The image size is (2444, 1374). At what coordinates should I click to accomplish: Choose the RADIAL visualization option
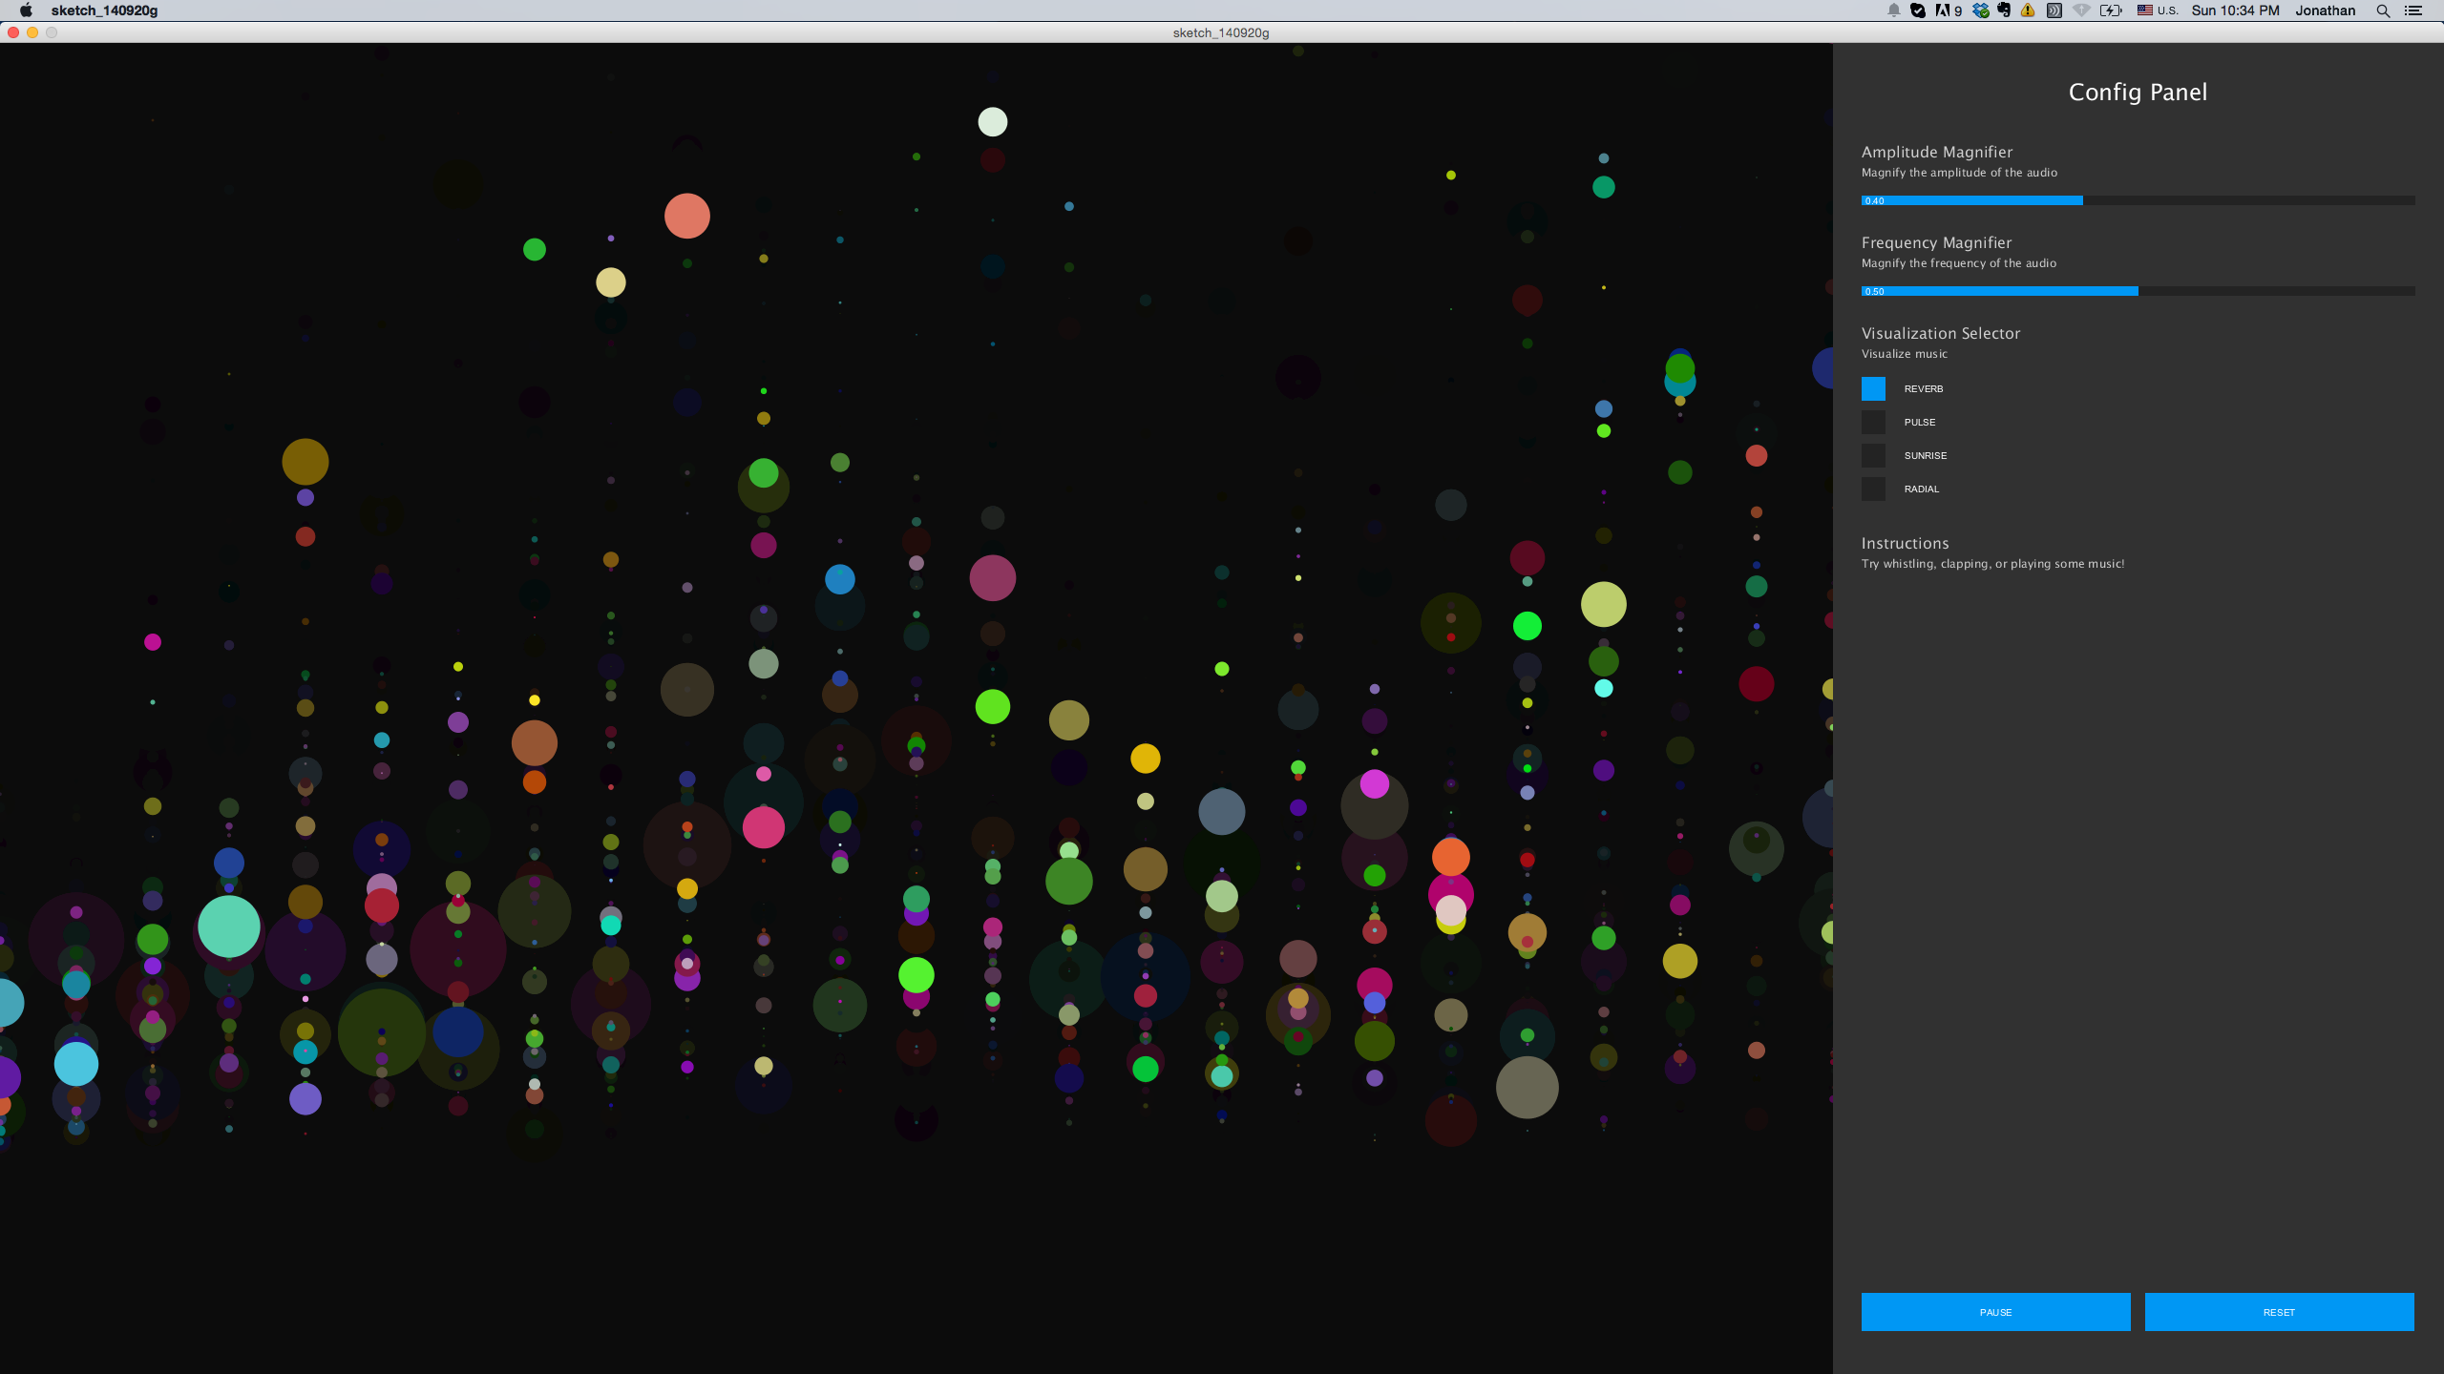(1873, 489)
